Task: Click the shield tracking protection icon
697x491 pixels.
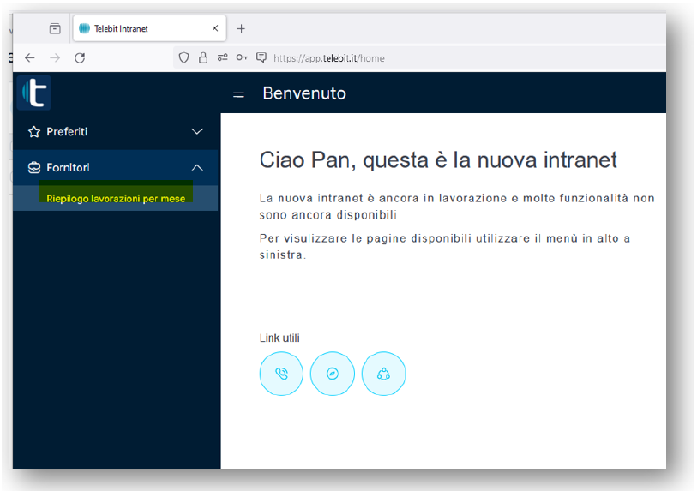Action: point(183,58)
